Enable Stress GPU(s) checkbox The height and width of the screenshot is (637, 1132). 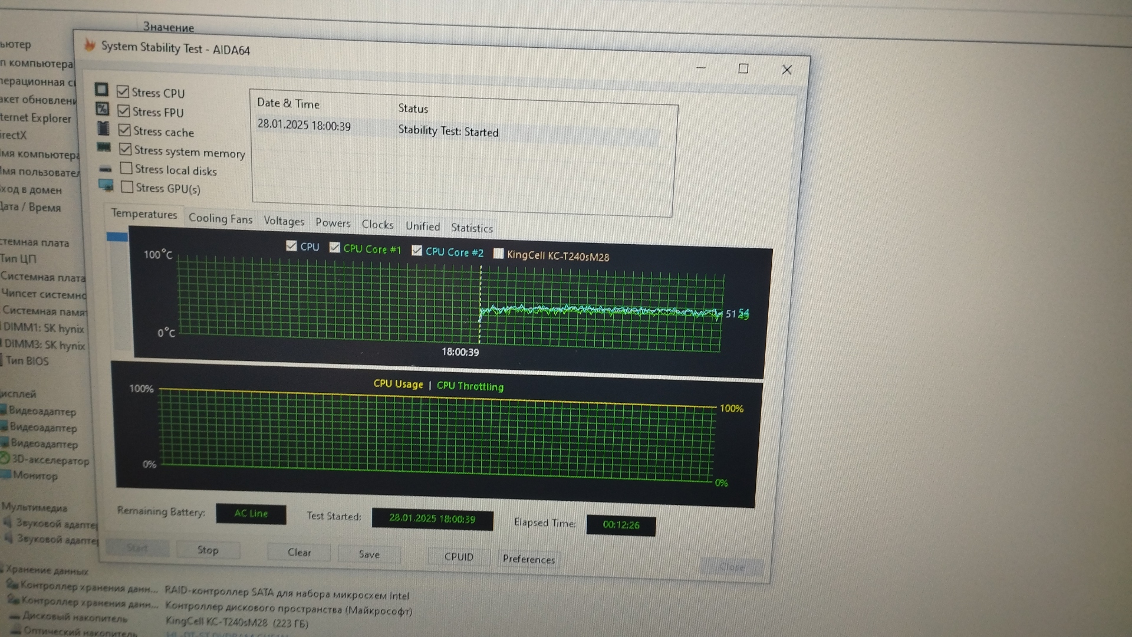[127, 187]
